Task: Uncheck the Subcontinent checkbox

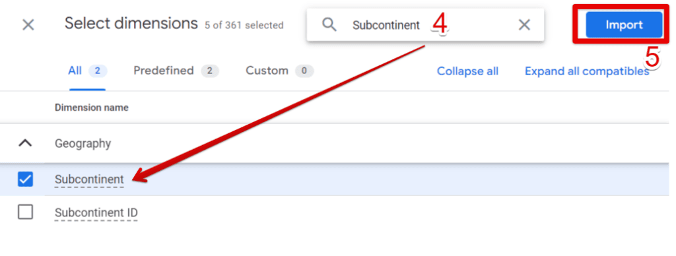Action: pyautogui.click(x=26, y=179)
